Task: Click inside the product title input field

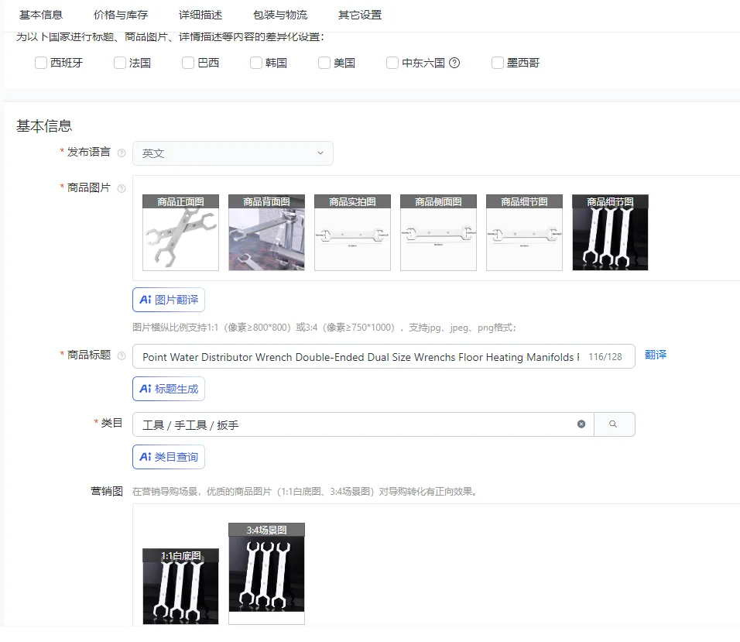Action: (x=348, y=355)
